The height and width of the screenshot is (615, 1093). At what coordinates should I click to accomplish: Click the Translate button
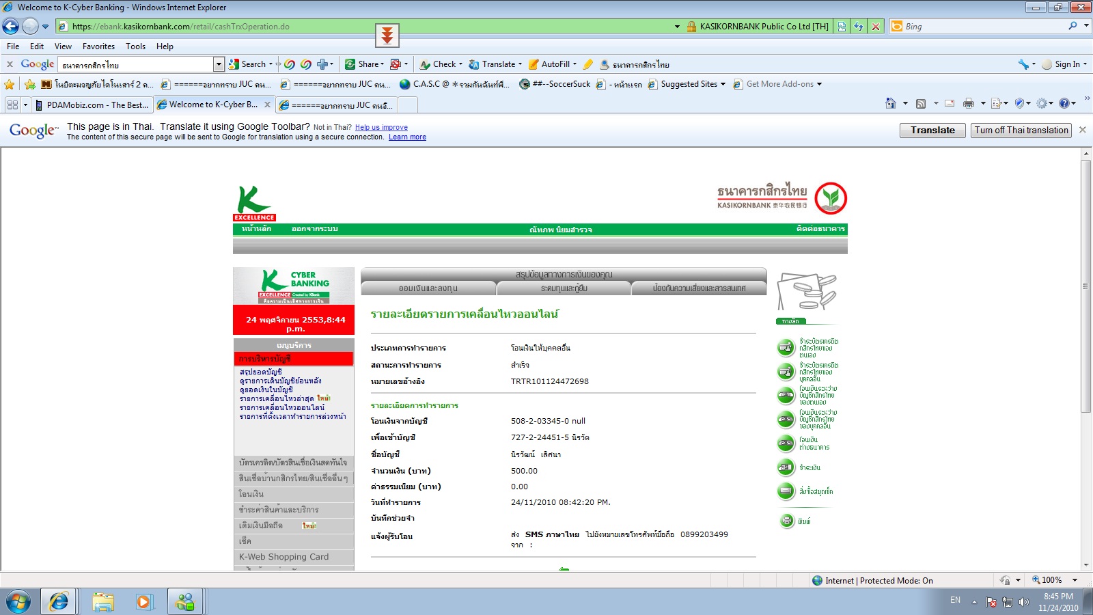(932, 131)
